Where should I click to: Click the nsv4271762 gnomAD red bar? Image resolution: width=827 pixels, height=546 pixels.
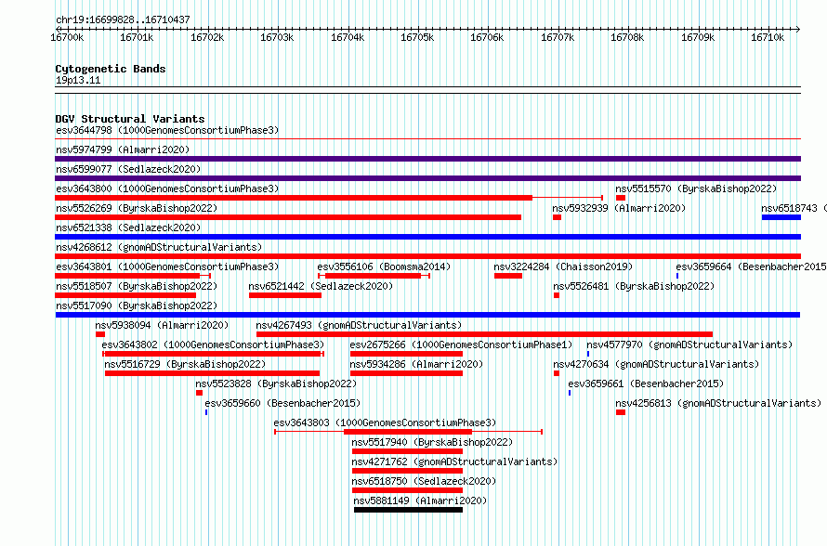pos(407,471)
